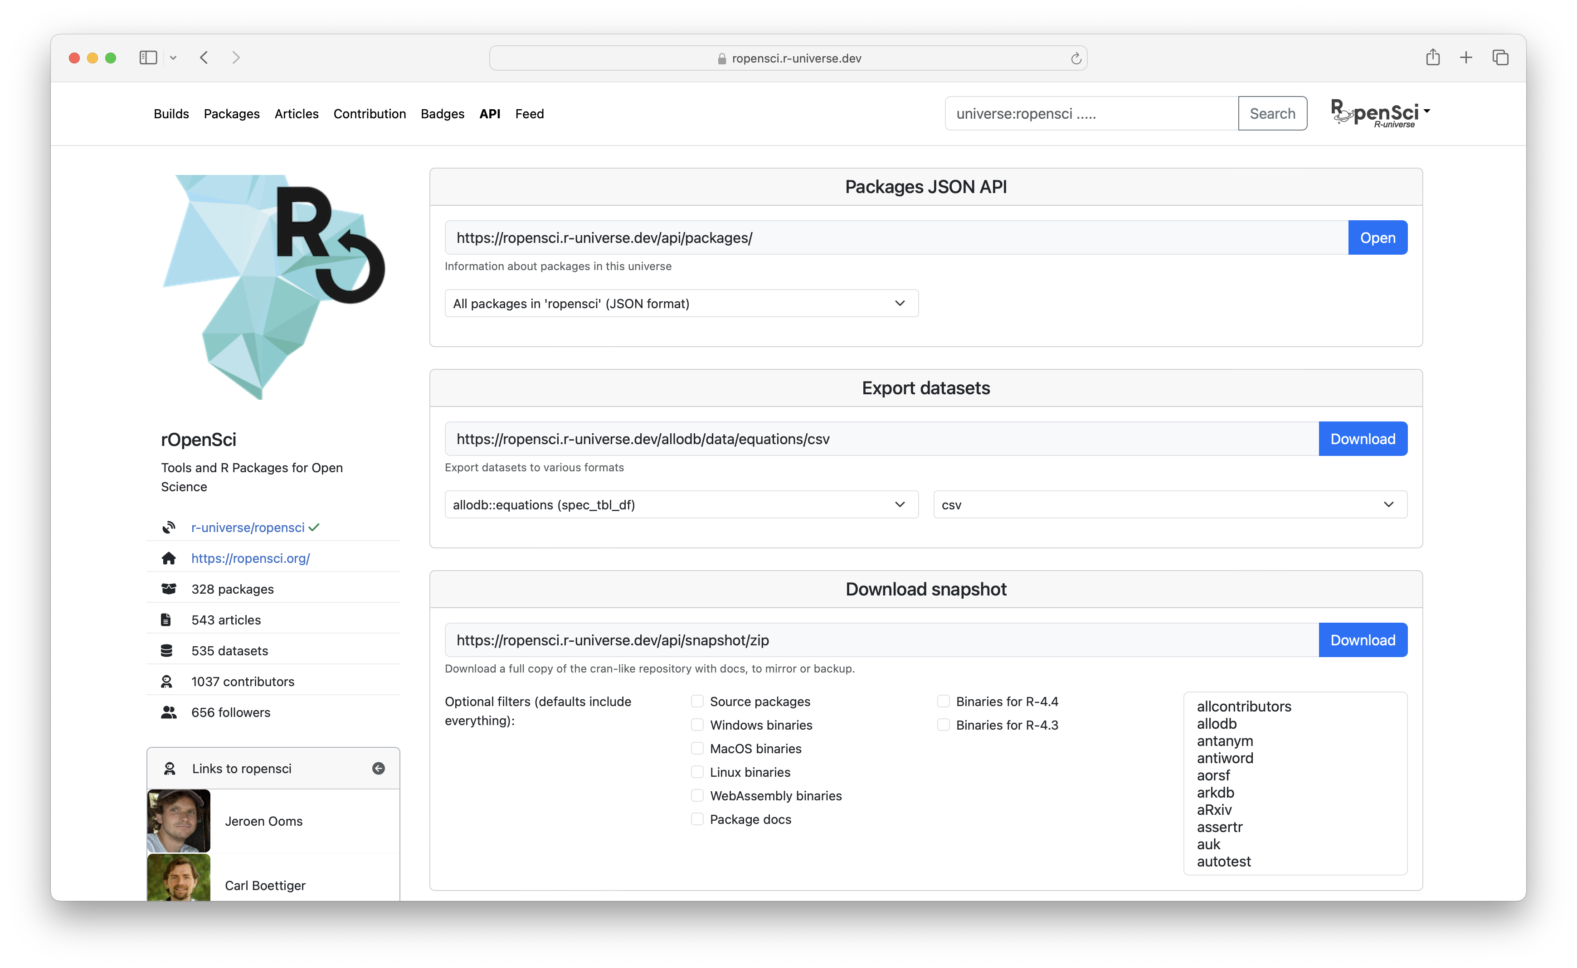
Task: Enable the Source packages filter
Action: tap(697, 700)
